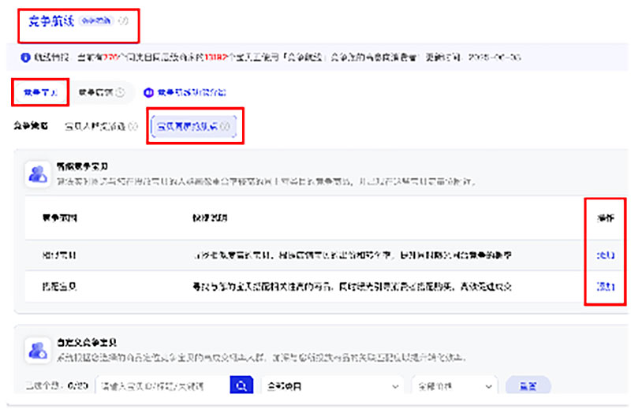Focus the item search input field
Viewport: 631px width, 409px height.
(163, 386)
